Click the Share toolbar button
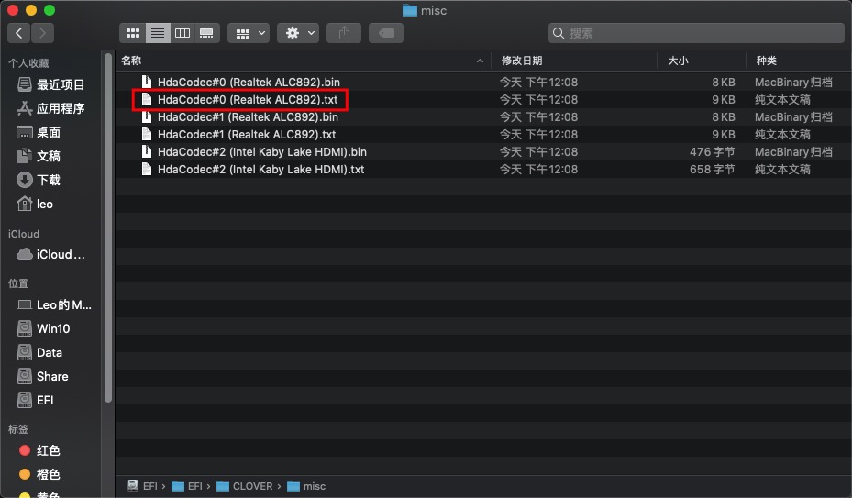This screenshot has width=852, height=498. 344,33
